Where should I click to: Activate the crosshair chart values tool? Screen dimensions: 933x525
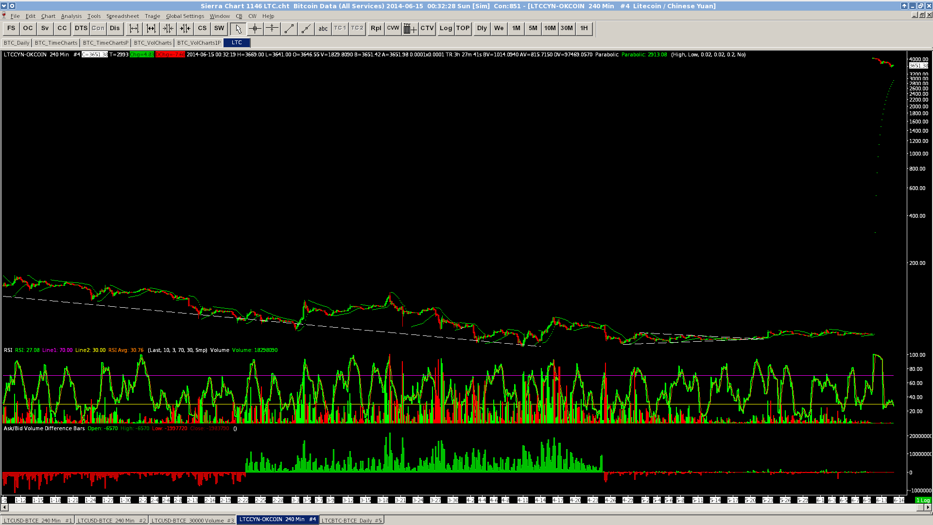point(255,28)
